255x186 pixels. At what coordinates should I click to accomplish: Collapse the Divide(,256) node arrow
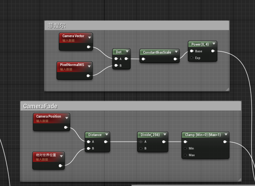(x=165, y=134)
